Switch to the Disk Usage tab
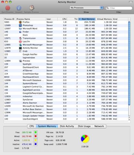 [84, 126]
